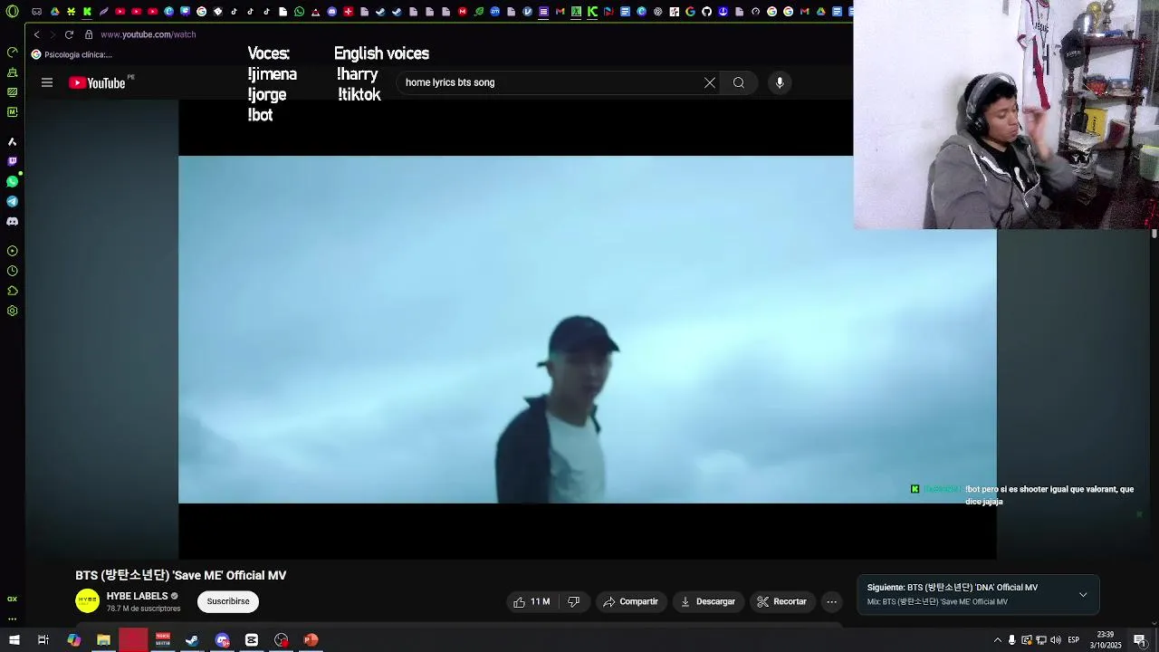Screen dimensions: 1159x652
Task: Click the 'Siguiente: BTS DNA Official MV' text
Action: click(x=953, y=588)
